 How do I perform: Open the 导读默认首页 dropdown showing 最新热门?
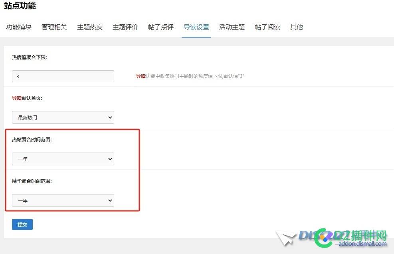coord(63,117)
